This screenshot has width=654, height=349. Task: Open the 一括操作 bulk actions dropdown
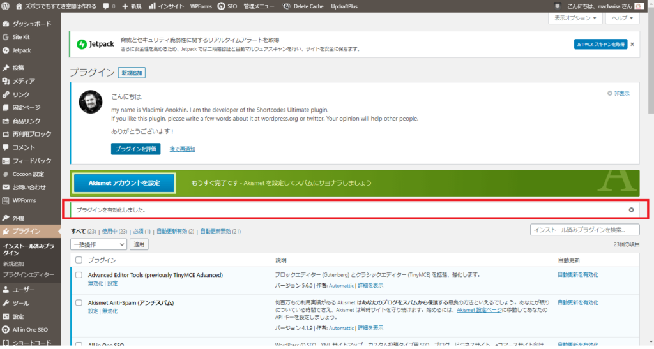point(98,244)
